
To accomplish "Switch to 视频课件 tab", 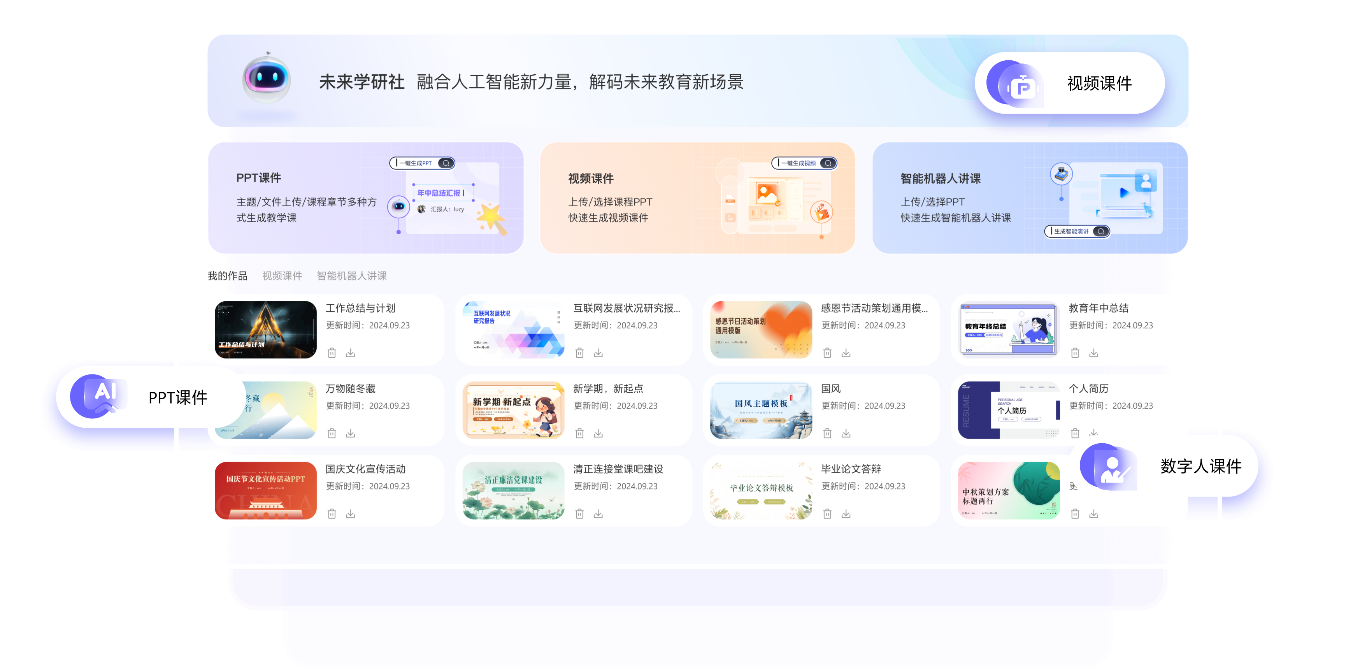I will click(282, 276).
